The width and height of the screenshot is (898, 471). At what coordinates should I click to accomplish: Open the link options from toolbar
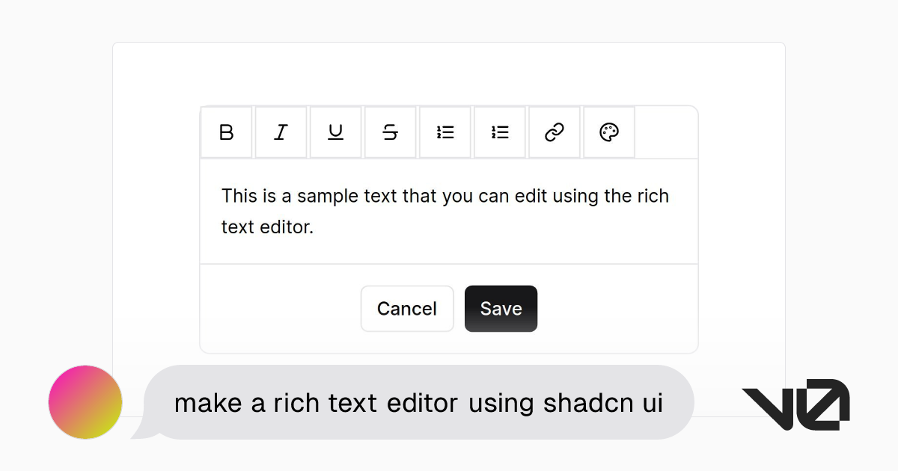pos(554,132)
